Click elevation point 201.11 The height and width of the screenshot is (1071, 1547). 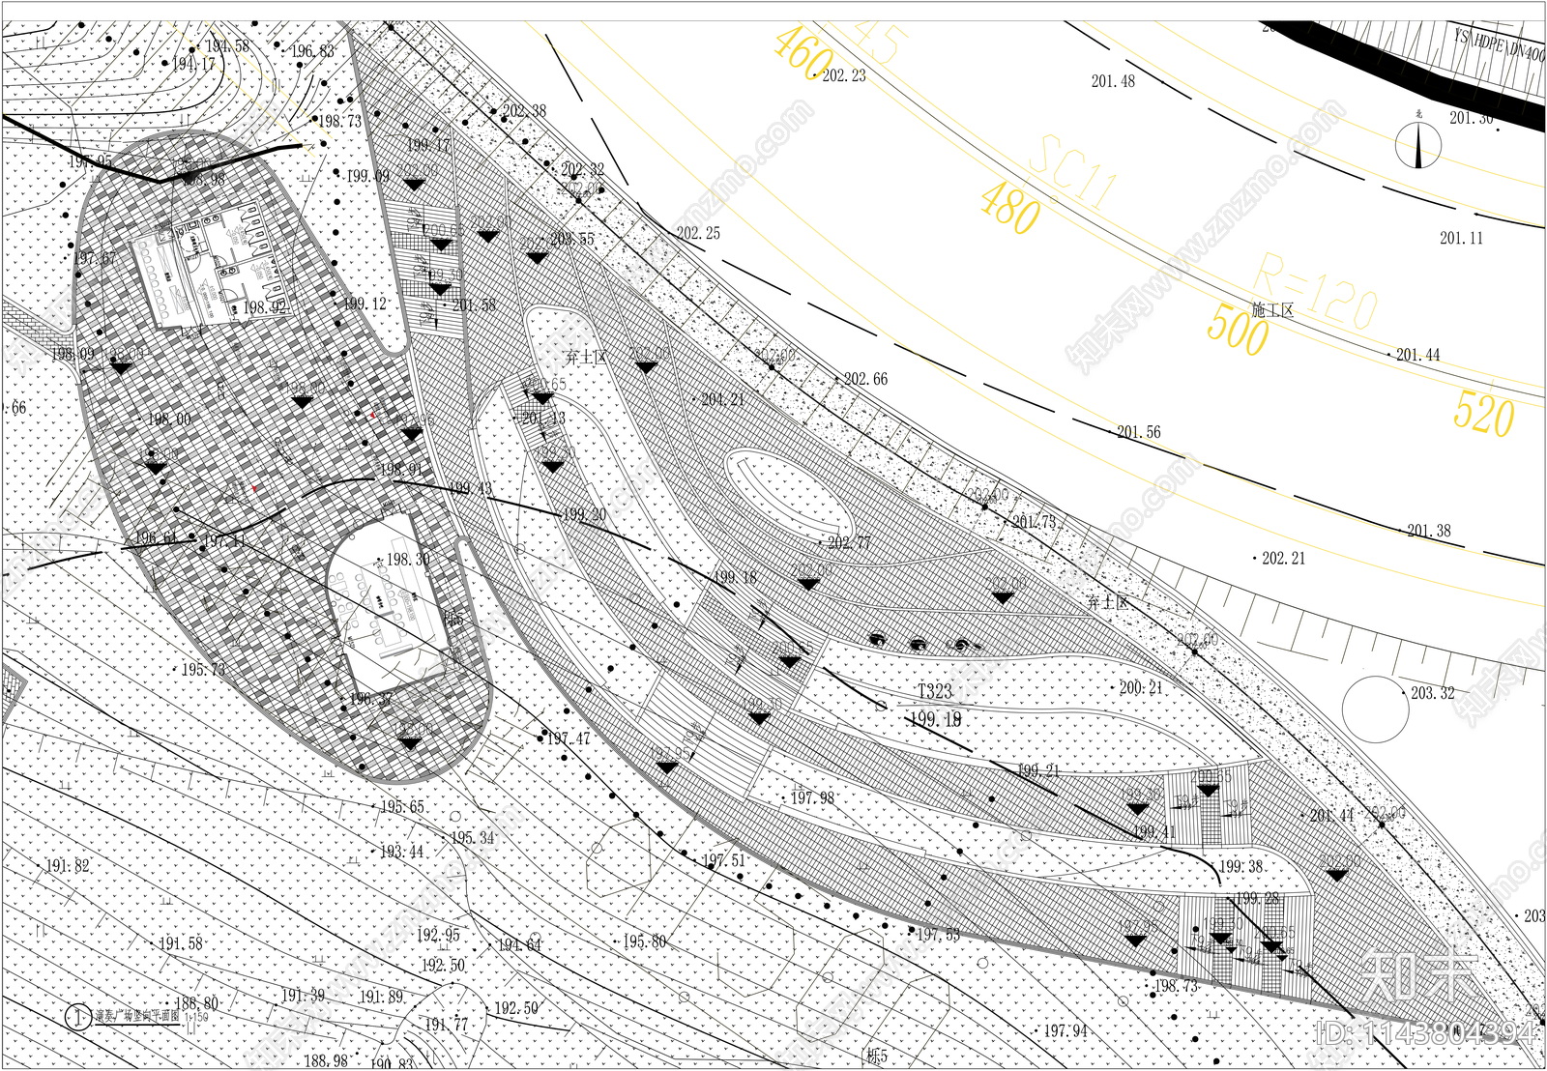tap(1461, 238)
